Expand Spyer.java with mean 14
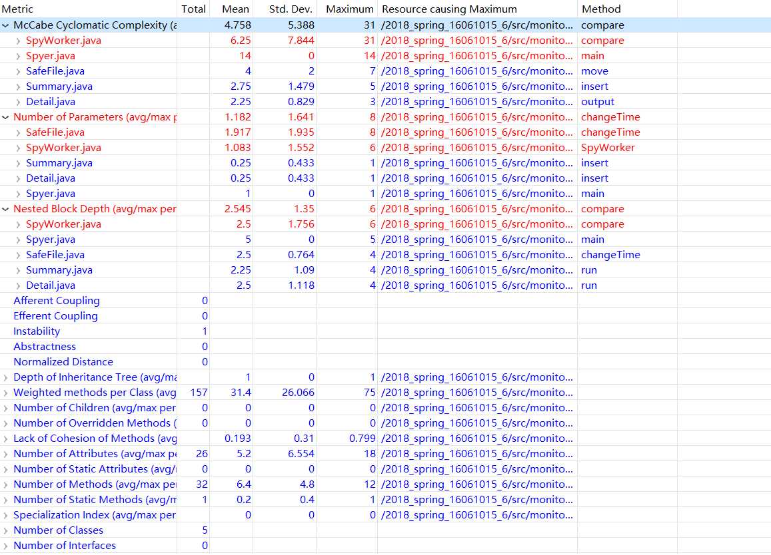The height and width of the screenshot is (555, 771). [18, 56]
